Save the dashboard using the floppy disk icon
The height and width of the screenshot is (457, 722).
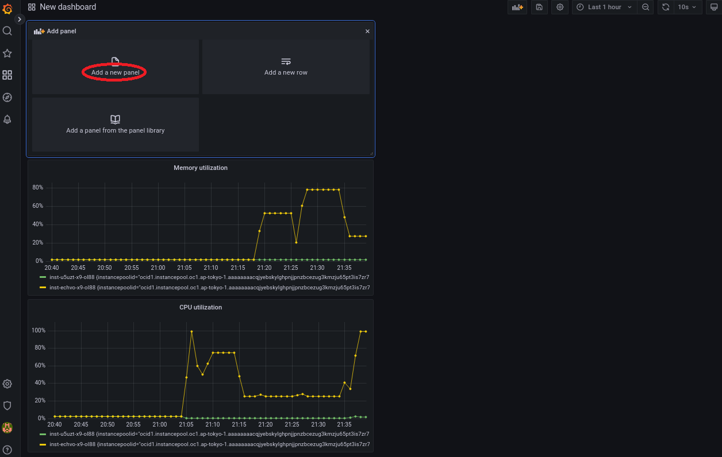tap(539, 7)
